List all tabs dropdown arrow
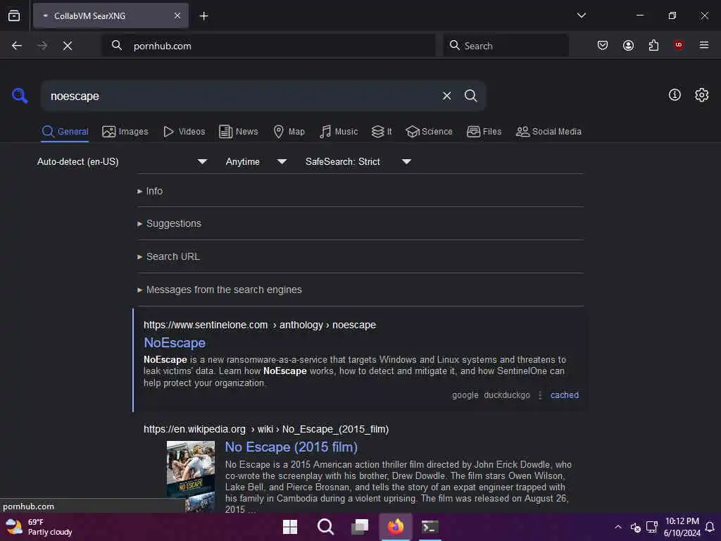 point(581,15)
